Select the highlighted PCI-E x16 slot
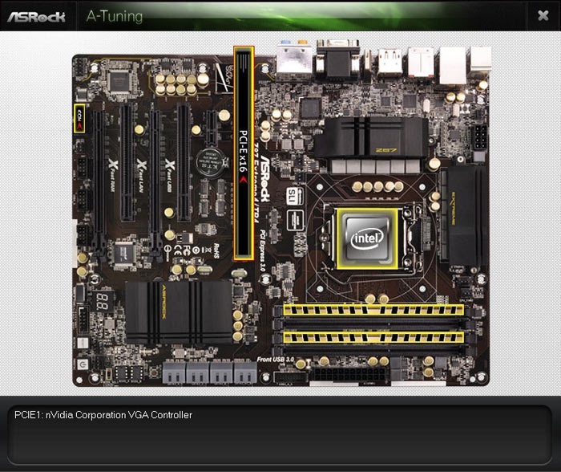 point(244,153)
